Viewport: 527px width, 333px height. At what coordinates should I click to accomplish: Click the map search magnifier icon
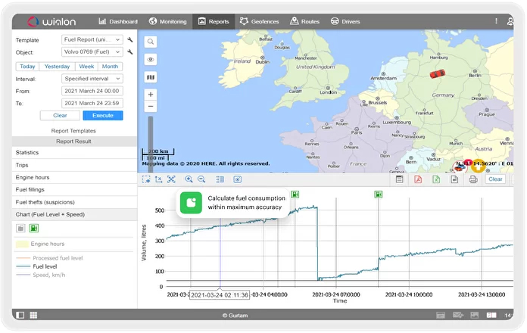[x=151, y=42]
